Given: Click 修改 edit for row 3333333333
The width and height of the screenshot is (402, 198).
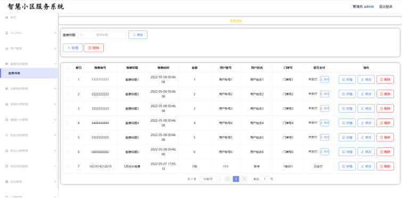Looking at the screenshot, I should [366, 108].
